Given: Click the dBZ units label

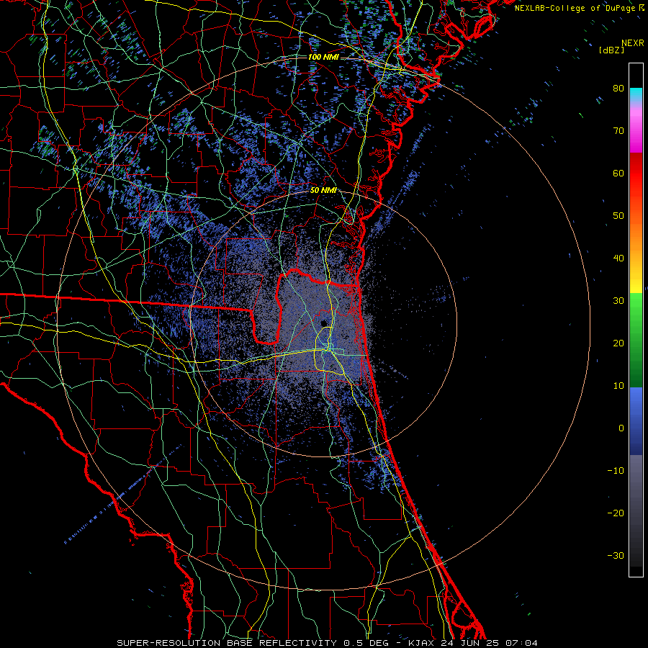Looking at the screenshot, I should (611, 50).
